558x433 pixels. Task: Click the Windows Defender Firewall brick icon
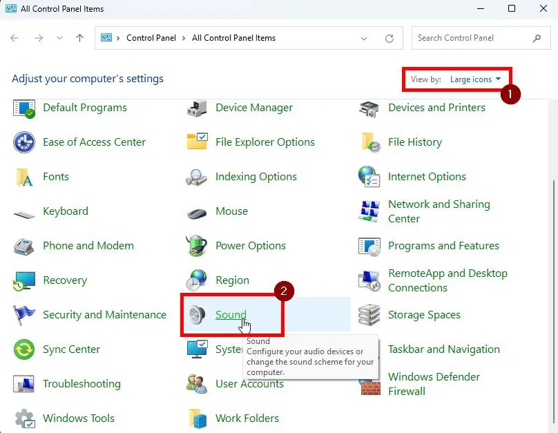point(370,387)
